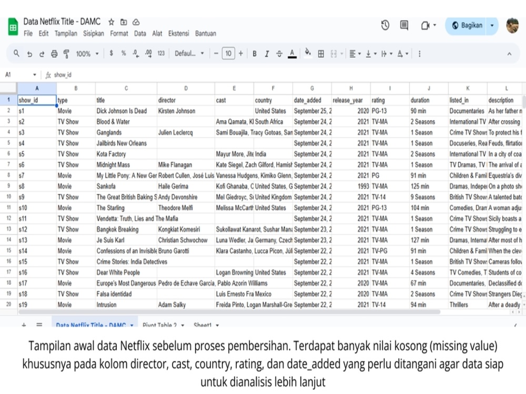Open the Format menu
Viewport: 526px width, 394px height.
pyautogui.click(x=119, y=34)
